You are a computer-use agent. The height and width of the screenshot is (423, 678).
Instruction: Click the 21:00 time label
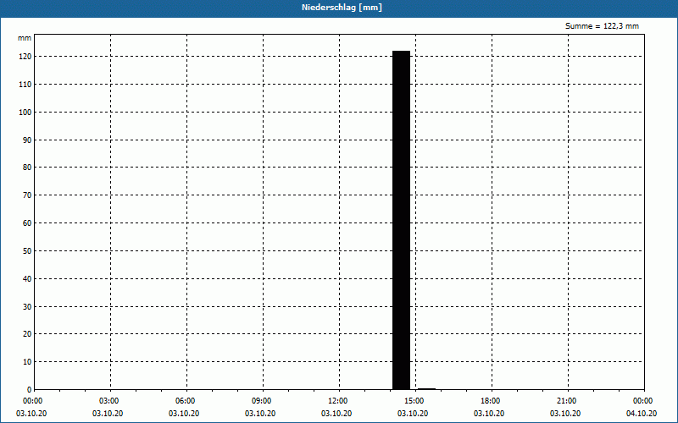(566, 401)
